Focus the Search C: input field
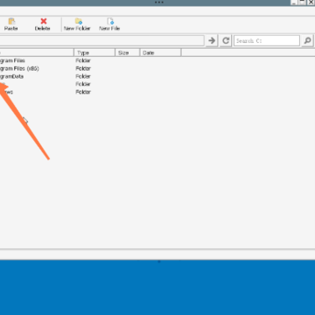315x315 pixels. click(x=267, y=40)
